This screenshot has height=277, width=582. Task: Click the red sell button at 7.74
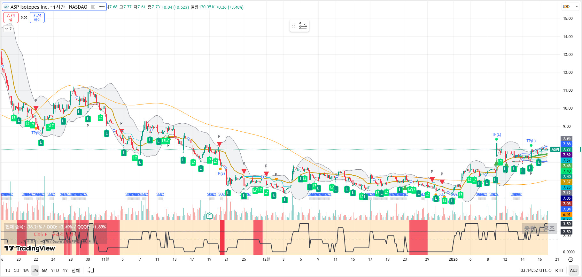11,17
